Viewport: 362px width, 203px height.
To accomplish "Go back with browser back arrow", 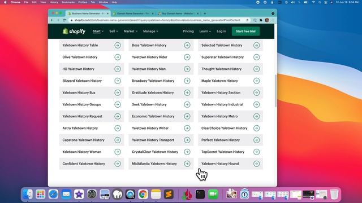I will (x=52, y=20).
